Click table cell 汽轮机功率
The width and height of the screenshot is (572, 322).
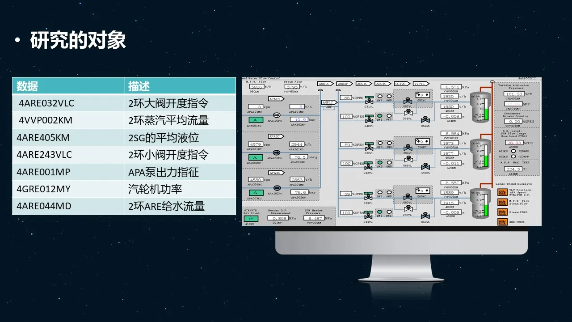click(180, 189)
